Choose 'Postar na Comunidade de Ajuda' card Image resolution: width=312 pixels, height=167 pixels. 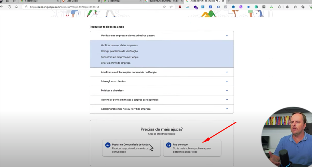pyautogui.click(x=131, y=148)
